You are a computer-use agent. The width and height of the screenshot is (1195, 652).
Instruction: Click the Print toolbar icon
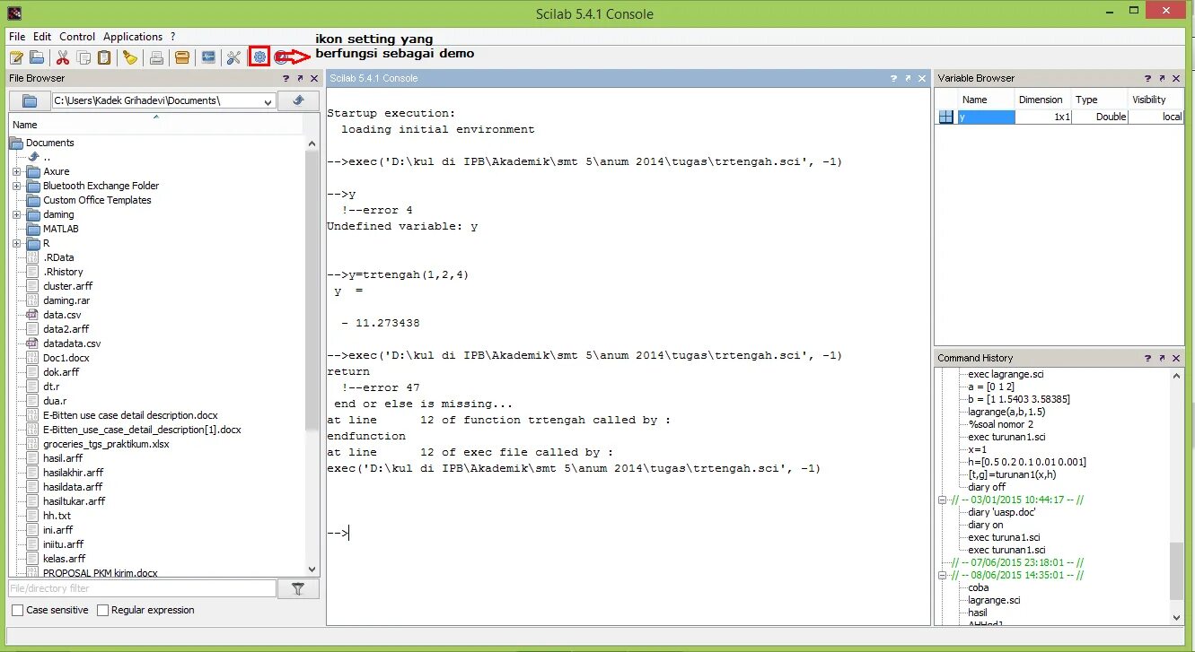click(x=156, y=57)
